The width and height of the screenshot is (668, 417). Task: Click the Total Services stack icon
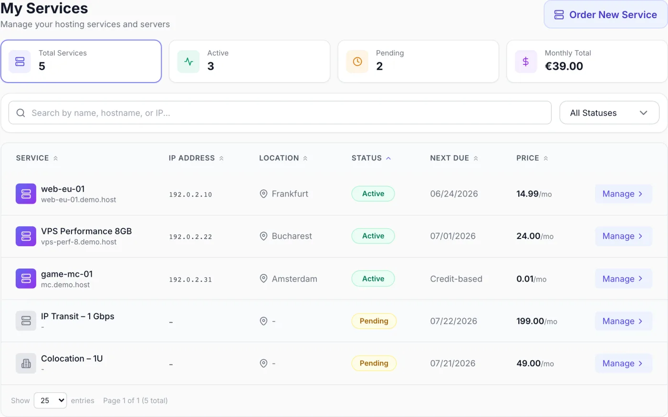tap(20, 62)
